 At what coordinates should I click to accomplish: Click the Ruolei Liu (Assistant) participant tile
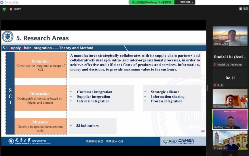click(x=230, y=57)
